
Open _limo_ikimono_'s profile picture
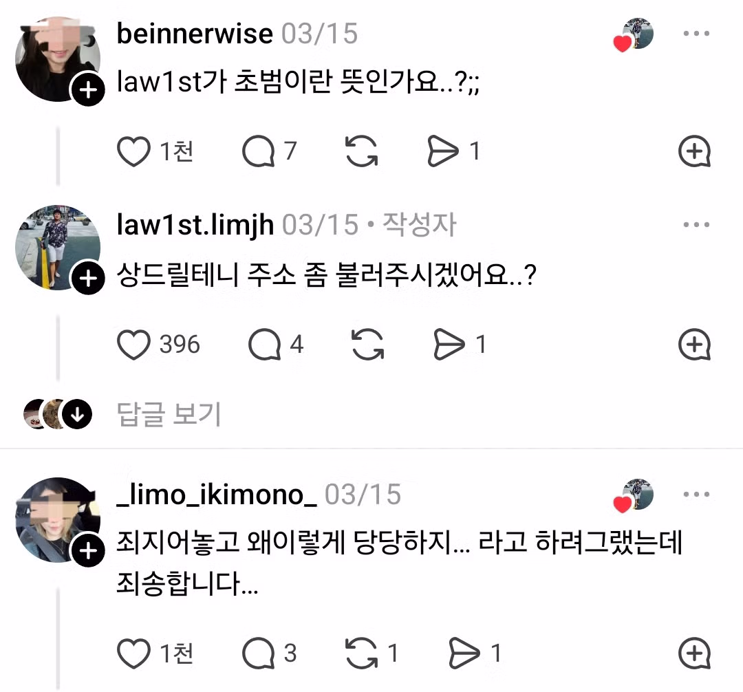(x=58, y=521)
